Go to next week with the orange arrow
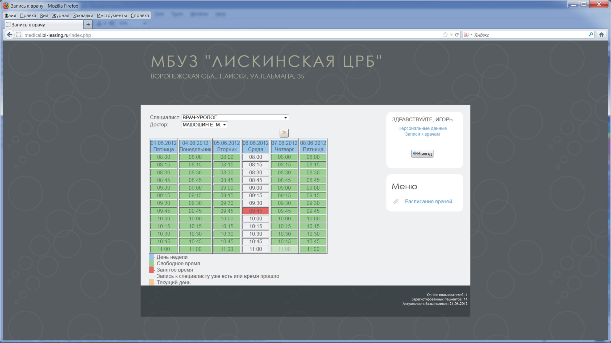The width and height of the screenshot is (611, 343). [284, 133]
